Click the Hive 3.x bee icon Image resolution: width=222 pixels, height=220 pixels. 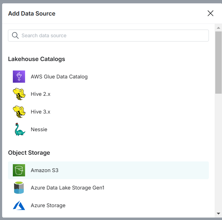[19, 112]
